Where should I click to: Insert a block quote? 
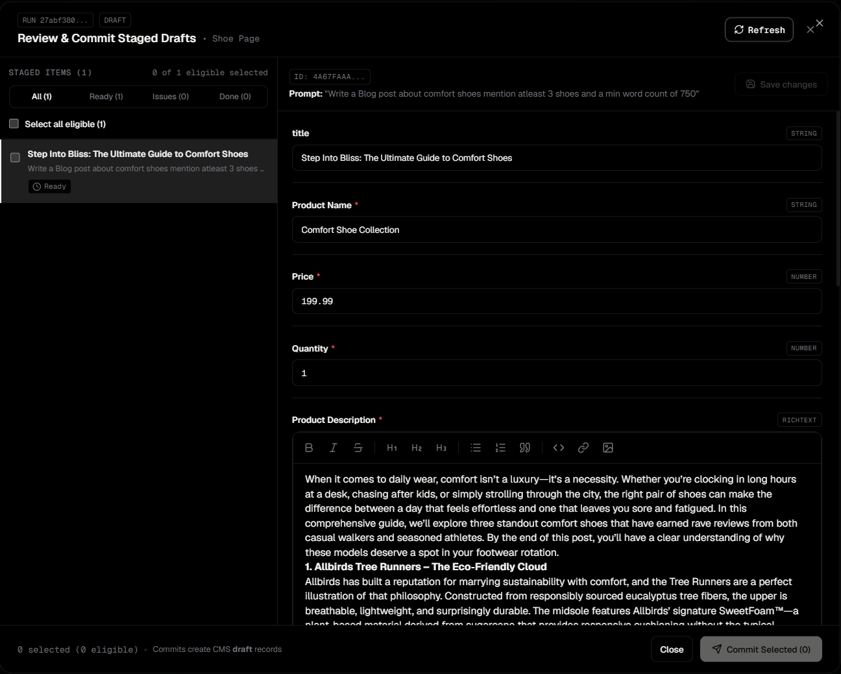click(x=525, y=448)
